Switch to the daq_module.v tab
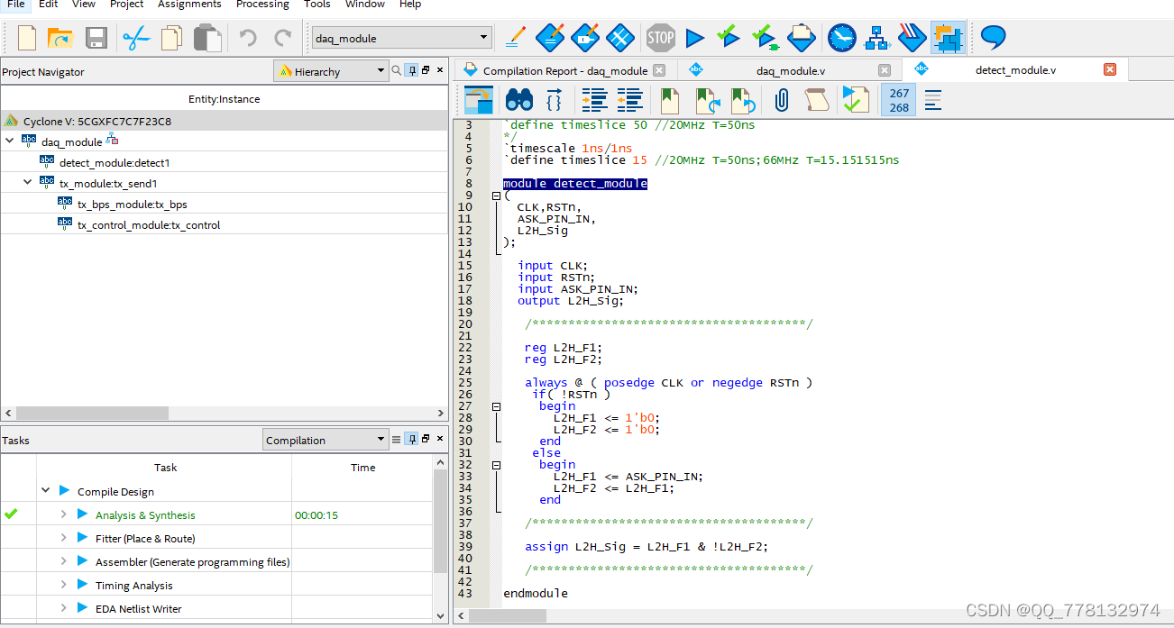This screenshot has width=1174, height=628. 790,70
